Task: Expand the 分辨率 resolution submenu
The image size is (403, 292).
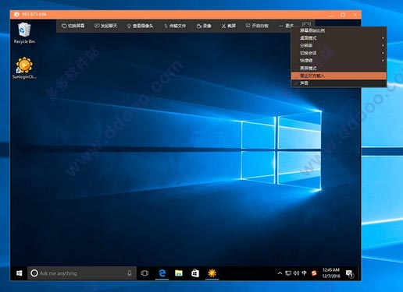Action: (338, 45)
